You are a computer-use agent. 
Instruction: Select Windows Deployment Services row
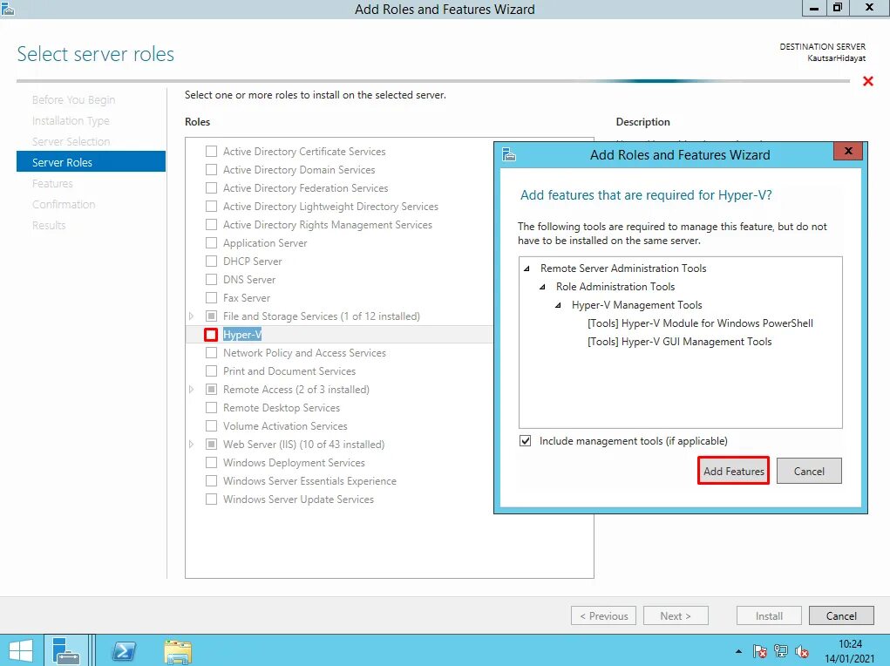294,463
